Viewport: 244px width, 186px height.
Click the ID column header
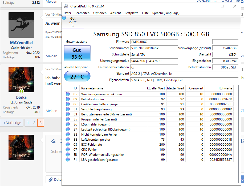[75, 88]
